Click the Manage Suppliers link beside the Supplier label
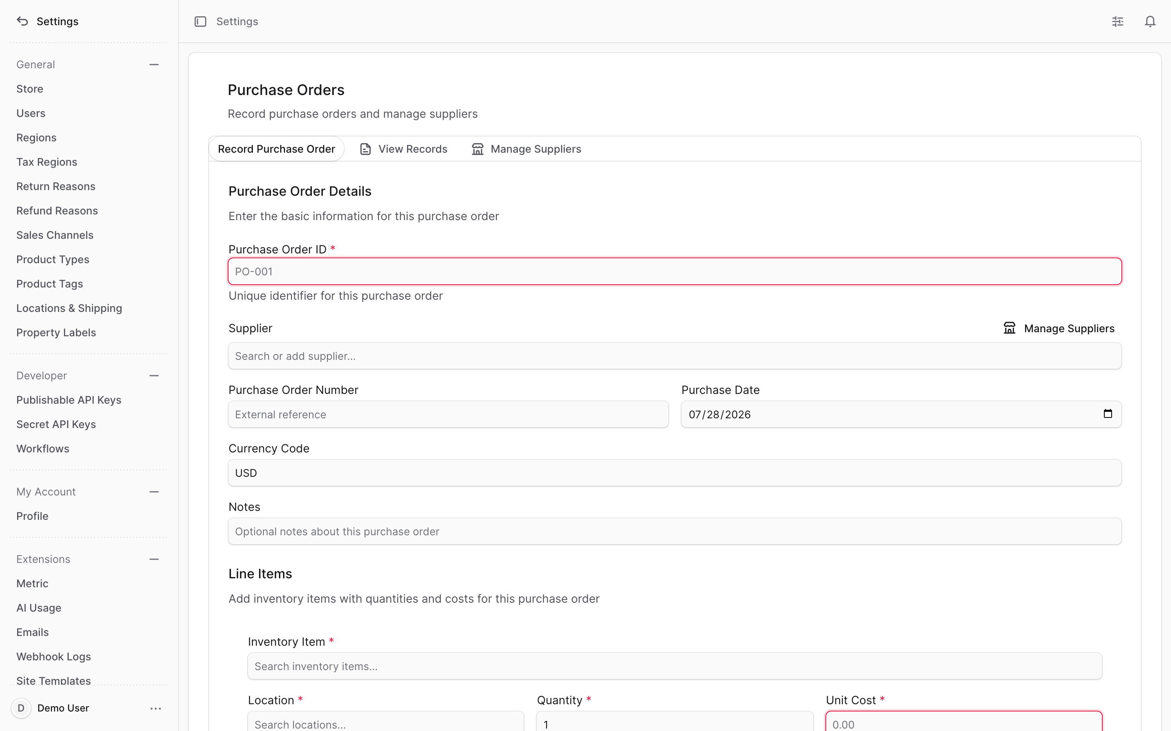This screenshot has width=1171, height=731. [1059, 328]
